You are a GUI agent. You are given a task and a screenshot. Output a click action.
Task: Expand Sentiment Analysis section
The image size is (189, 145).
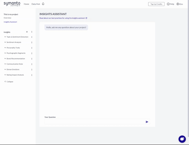(x=5, y=42)
